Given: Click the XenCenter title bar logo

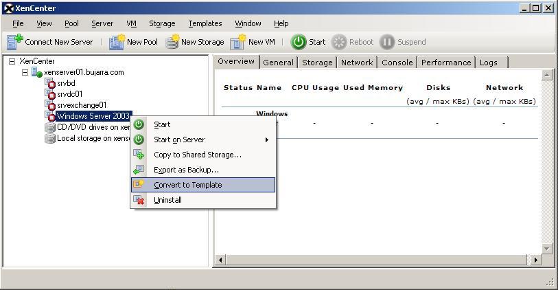Looking at the screenshot, I should click(9, 8).
